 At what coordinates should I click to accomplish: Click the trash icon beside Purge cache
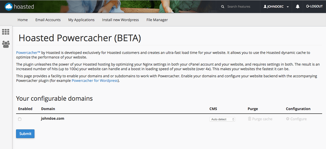point(249,119)
